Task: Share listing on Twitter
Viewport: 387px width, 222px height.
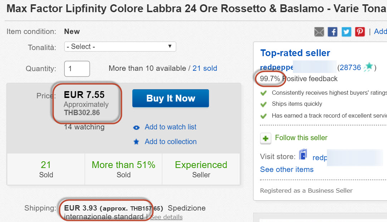Action: point(346,32)
